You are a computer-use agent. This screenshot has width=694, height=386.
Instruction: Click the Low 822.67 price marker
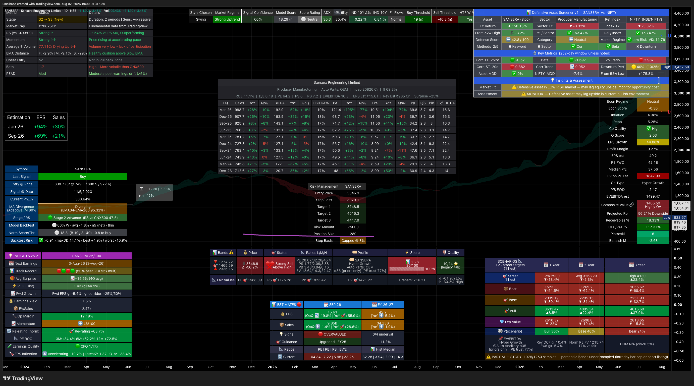coord(675,217)
